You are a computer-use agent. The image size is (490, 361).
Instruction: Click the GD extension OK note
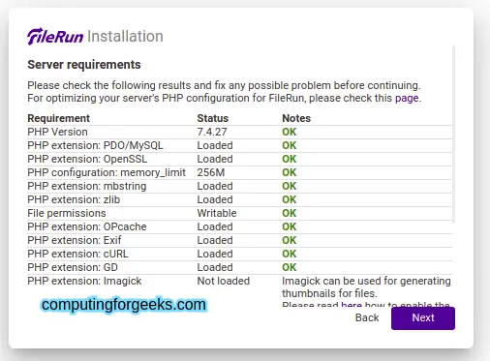click(x=289, y=267)
